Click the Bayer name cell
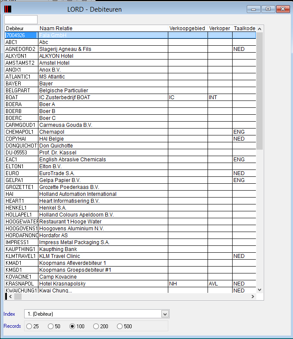 click(103, 84)
